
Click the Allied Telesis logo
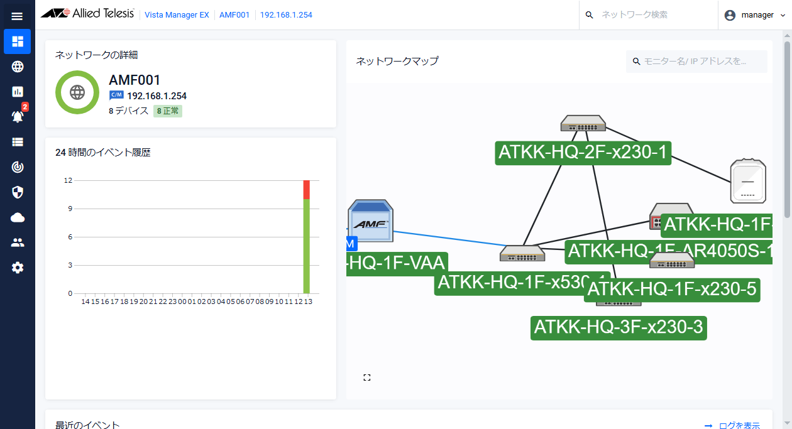(x=87, y=14)
